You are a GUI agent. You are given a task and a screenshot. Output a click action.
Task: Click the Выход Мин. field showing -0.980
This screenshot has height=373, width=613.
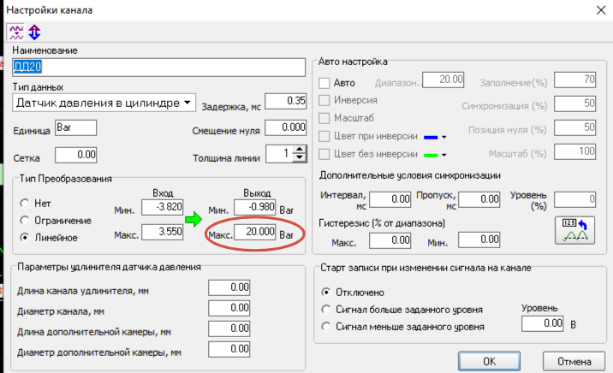(254, 207)
